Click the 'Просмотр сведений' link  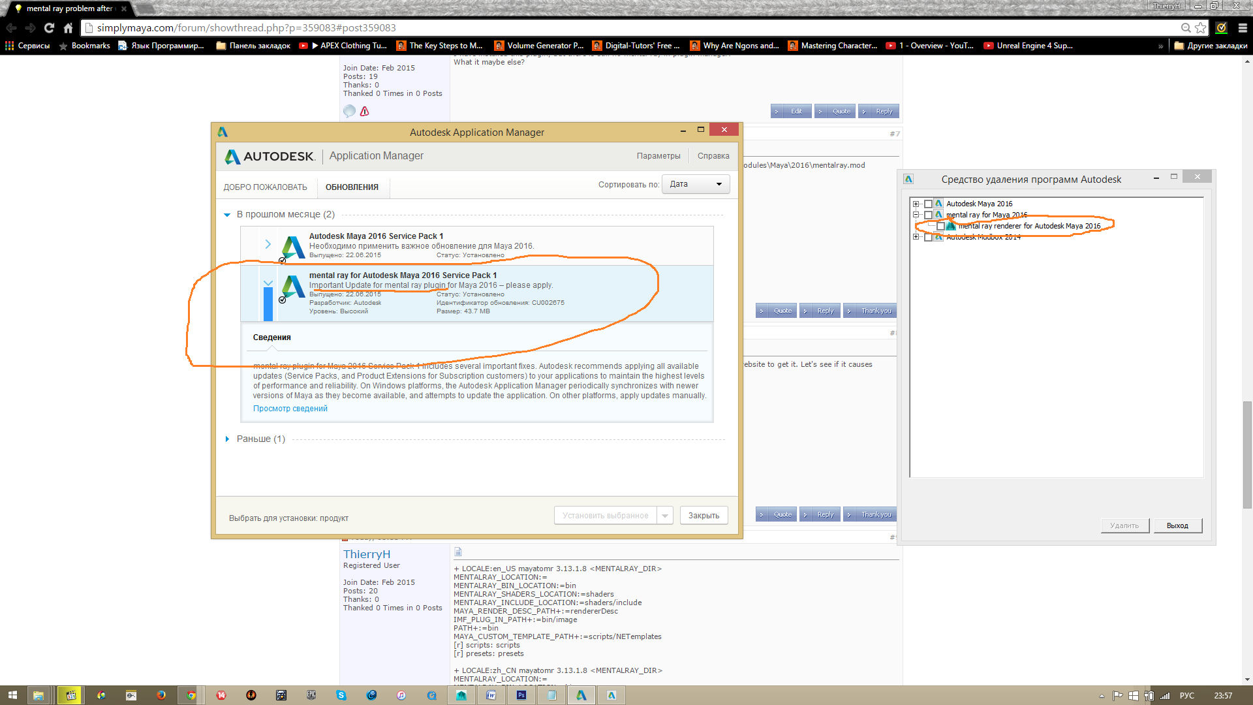click(290, 409)
